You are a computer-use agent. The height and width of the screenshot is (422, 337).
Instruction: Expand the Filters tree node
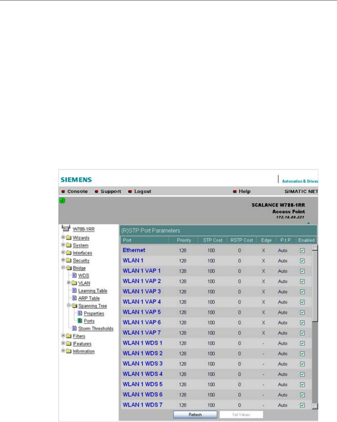pyautogui.click(x=63, y=336)
